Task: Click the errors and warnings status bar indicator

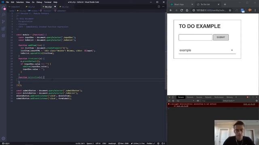Action: (6, 143)
